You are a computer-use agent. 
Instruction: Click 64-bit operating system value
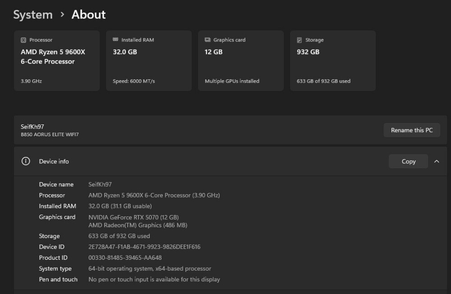pos(150,268)
